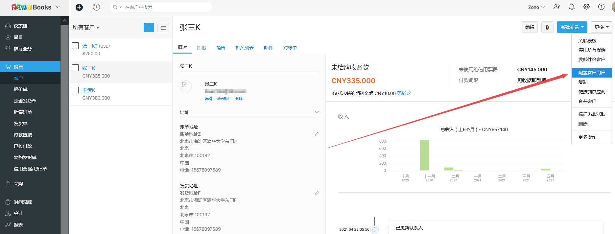Viewport: 615px width, 234px height.
Task: Open the recent history clock icon
Action: click(x=96, y=7)
